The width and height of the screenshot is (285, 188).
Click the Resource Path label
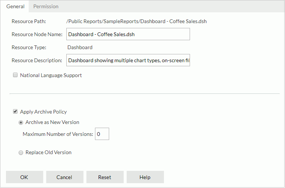[x=29, y=21]
